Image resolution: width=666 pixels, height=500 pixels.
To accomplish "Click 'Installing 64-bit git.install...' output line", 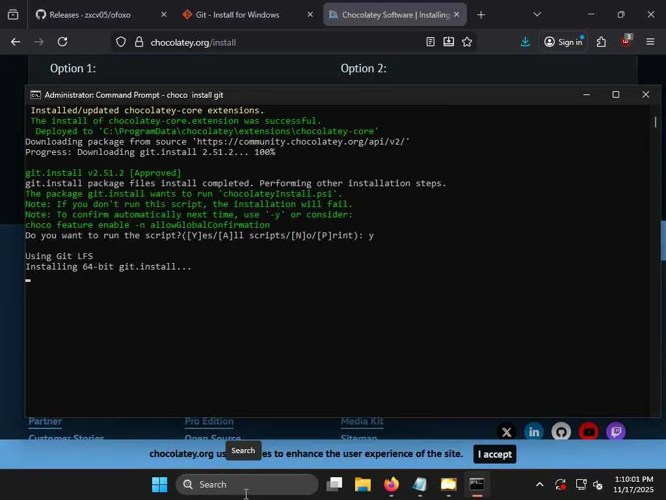I will (109, 266).
